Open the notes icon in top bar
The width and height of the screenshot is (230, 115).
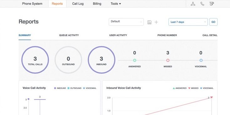point(212,4)
